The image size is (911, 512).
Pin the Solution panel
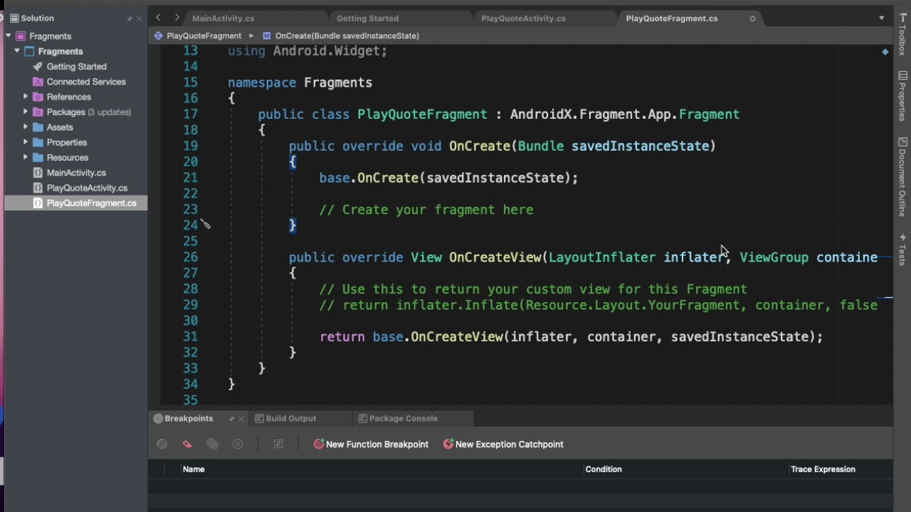[x=130, y=18]
